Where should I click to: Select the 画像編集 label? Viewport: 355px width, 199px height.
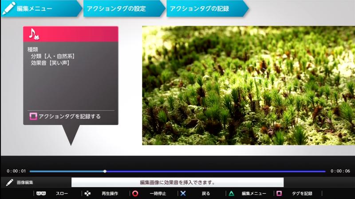click(25, 182)
